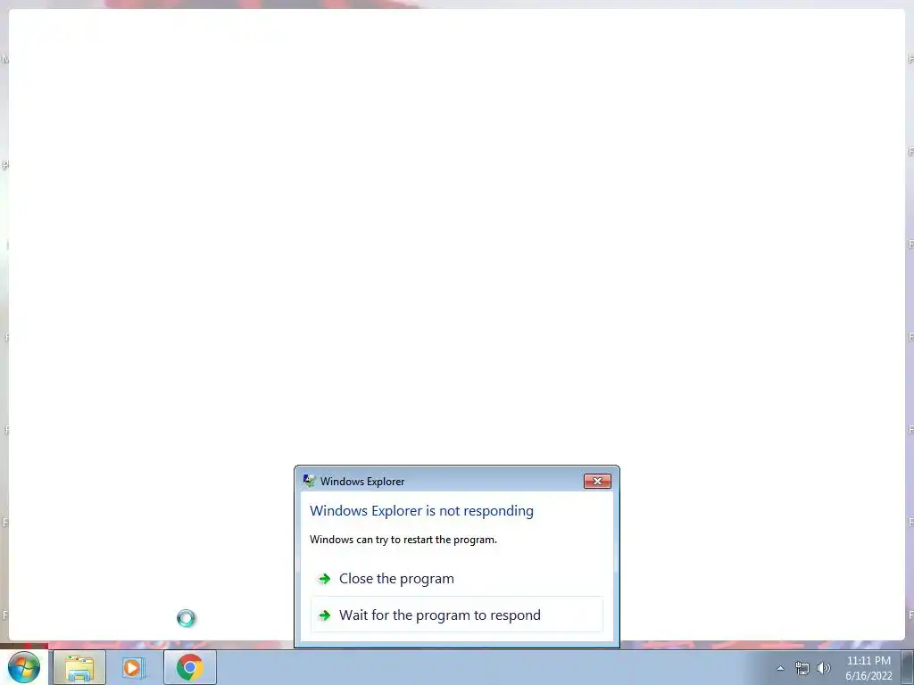This screenshot has width=914, height=685.
Task: Close the Windows Explorer dialog
Action: pos(597,481)
